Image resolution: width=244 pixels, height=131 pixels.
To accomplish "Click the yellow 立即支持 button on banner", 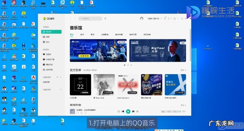I will pyautogui.click(x=84, y=56).
